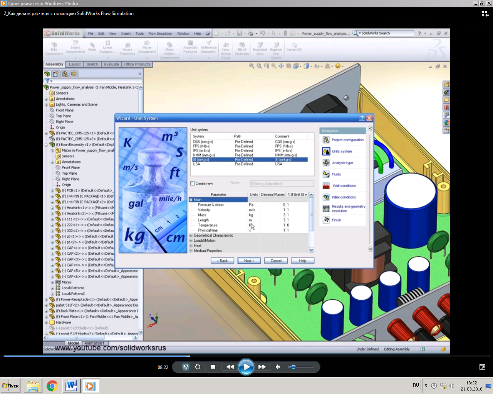This screenshot has width=493, height=394.
Task: Select the Mate tool
Action: click(92, 46)
